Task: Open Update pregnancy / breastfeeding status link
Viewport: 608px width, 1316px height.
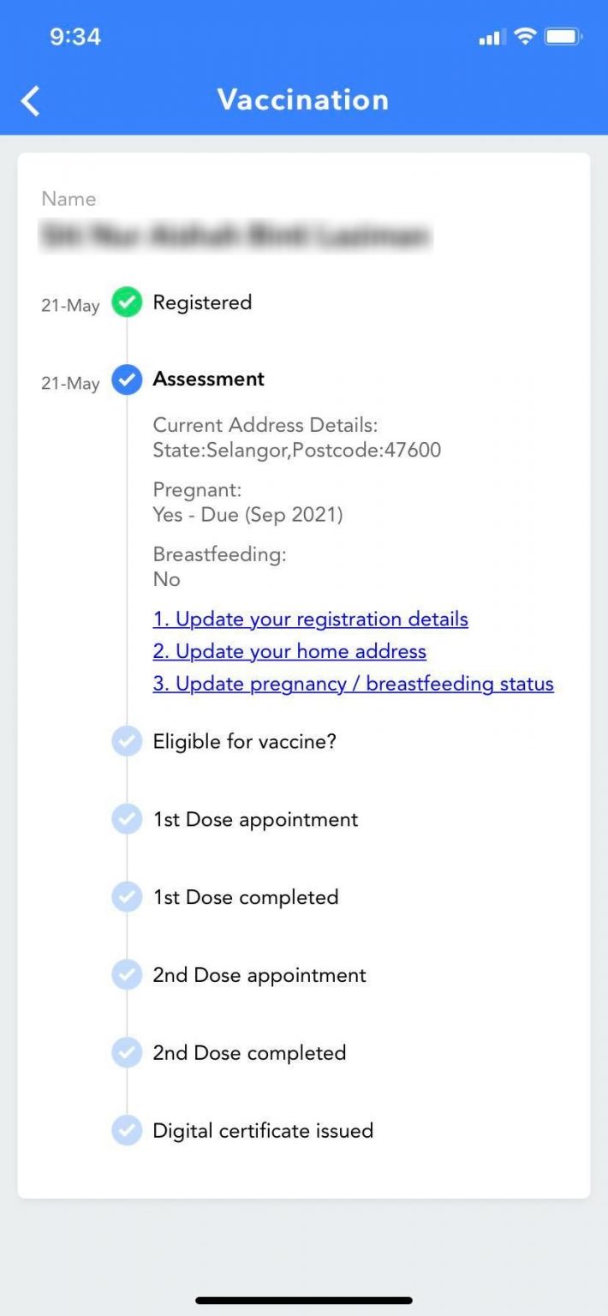Action: click(353, 684)
